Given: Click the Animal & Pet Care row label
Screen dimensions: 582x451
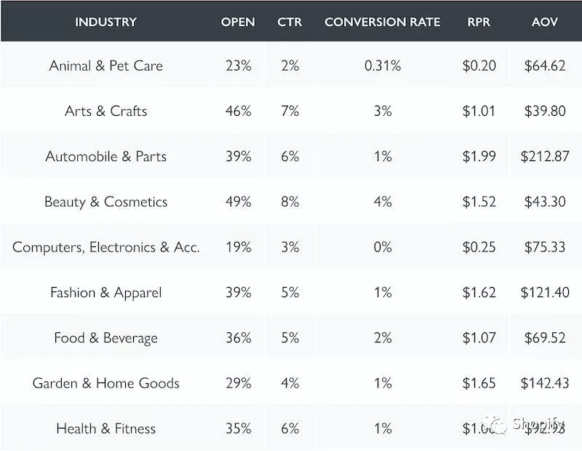Looking at the screenshot, I should (105, 66).
